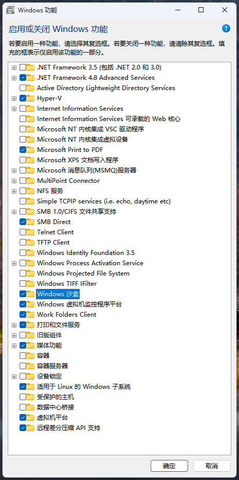Click the folder icon beside NFS 服务
Viewport: 239px width, 480px height.
point(30,191)
